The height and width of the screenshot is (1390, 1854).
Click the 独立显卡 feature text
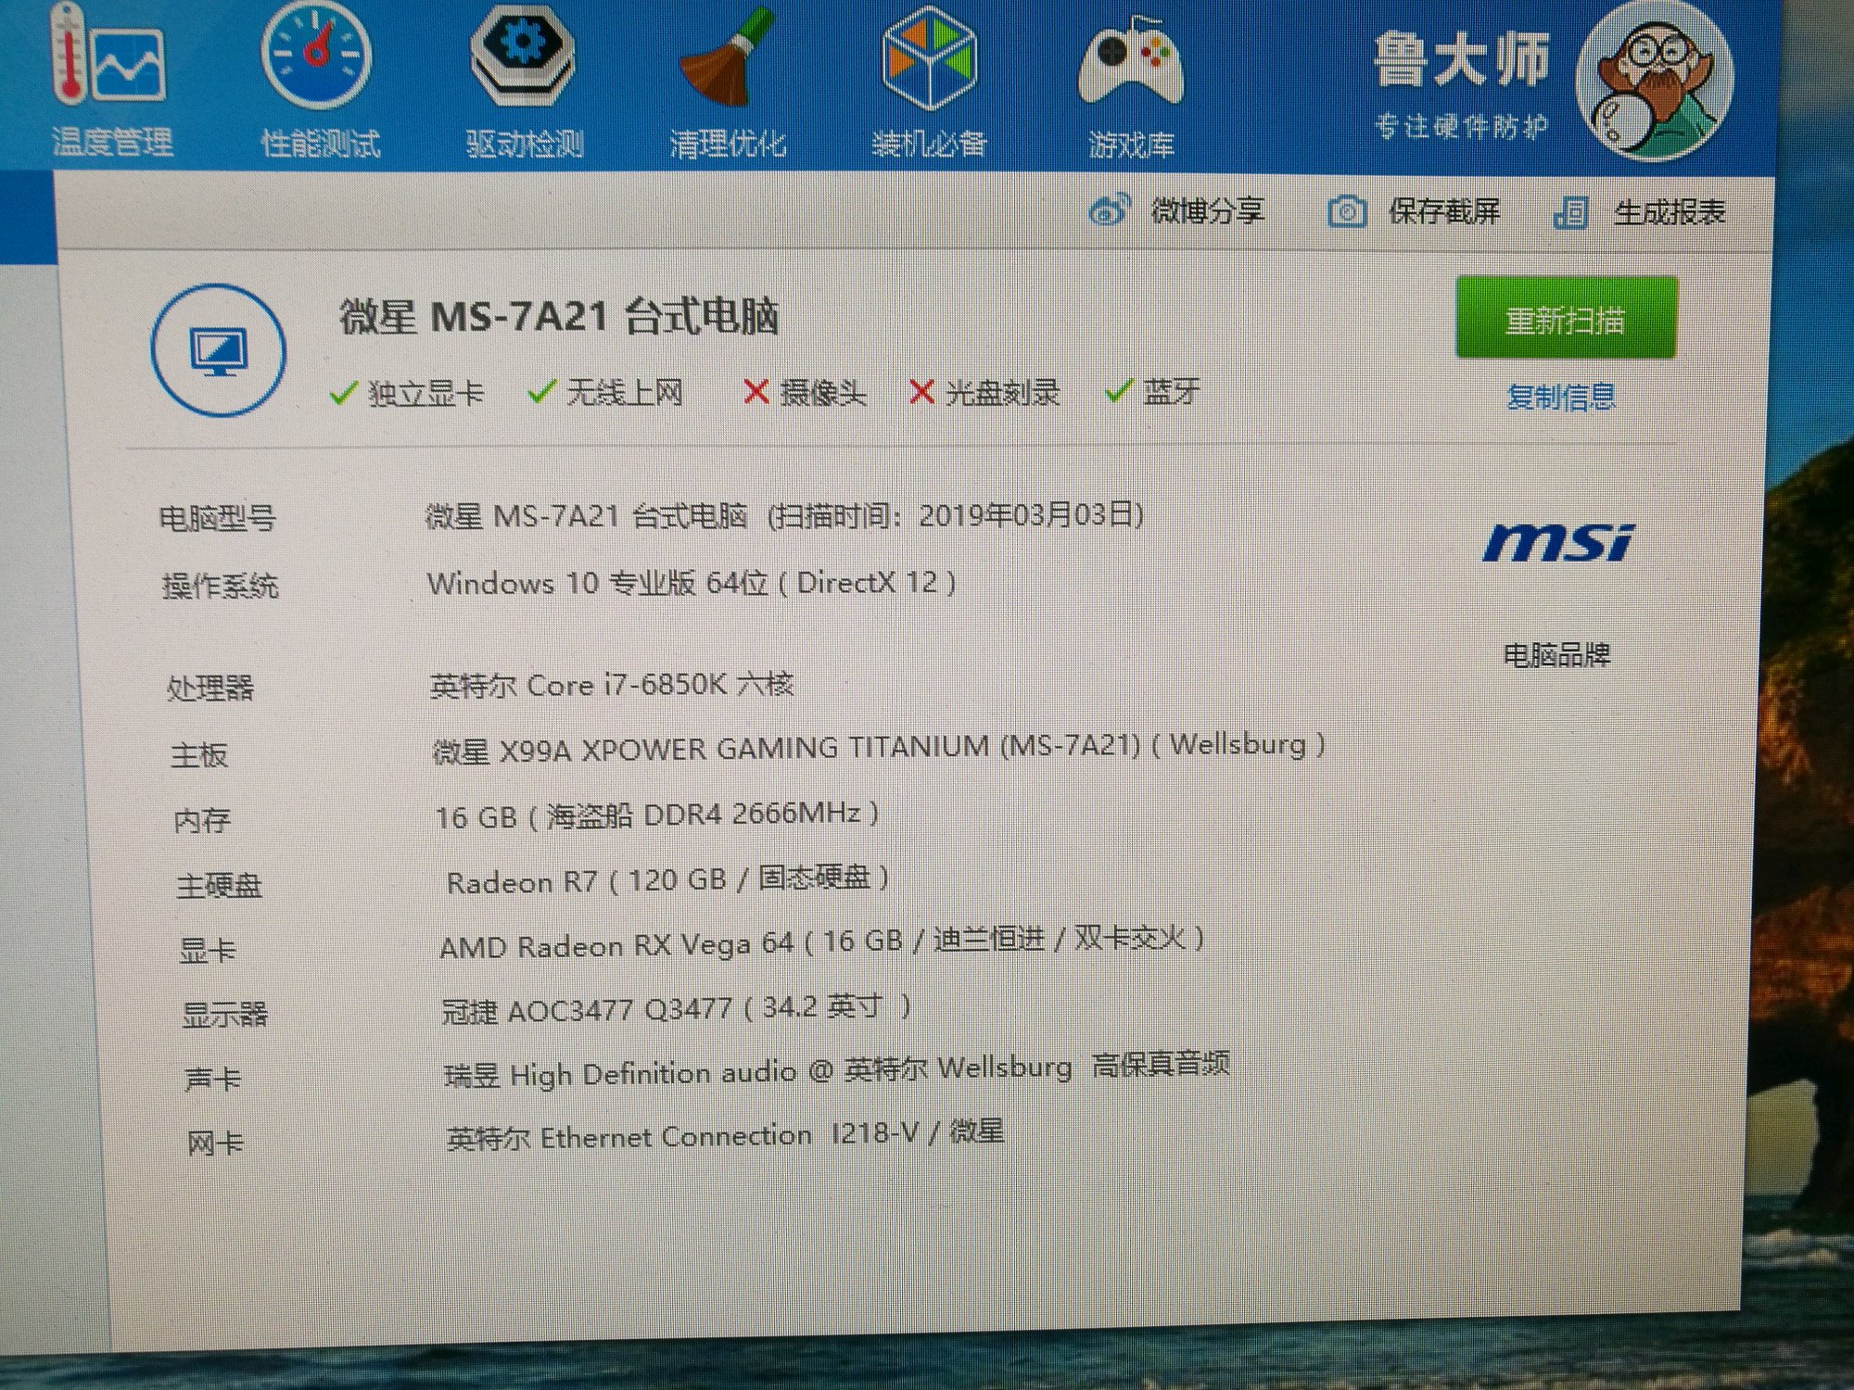[x=425, y=394]
